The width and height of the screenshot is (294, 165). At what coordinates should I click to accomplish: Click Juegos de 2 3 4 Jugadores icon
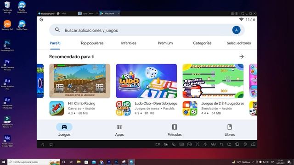point(190,108)
